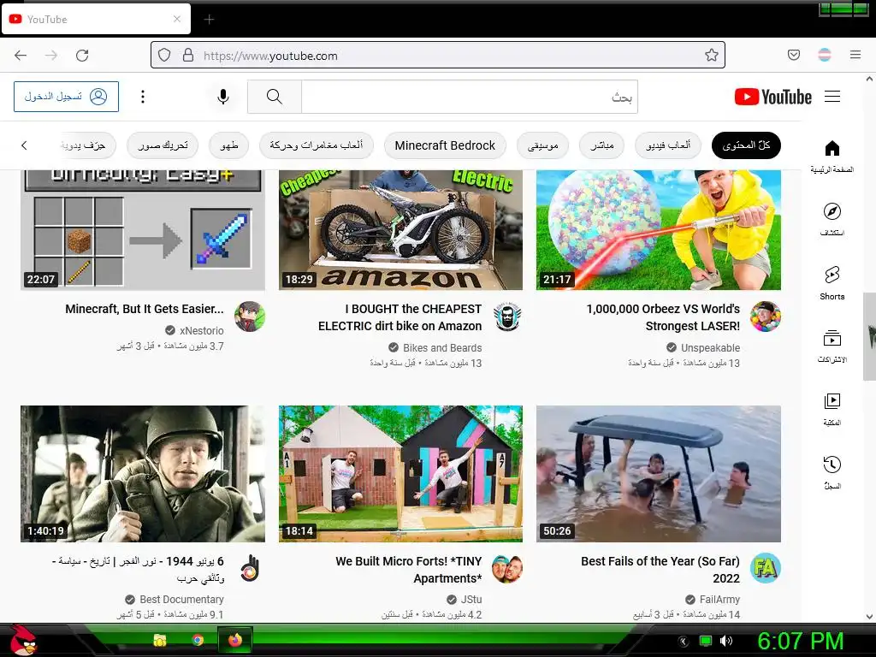
Task: Open Firefox application menu
Action: click(x=855, y=55)
